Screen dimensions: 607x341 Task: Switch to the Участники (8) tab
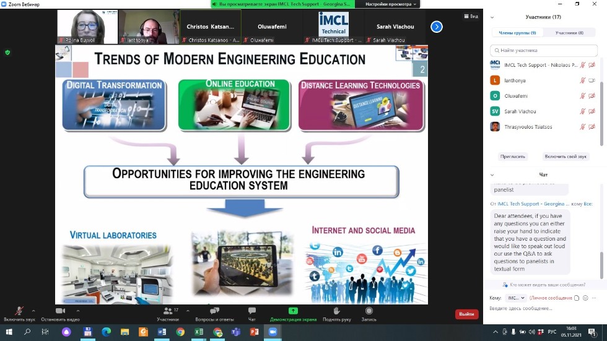pos(569,33)
